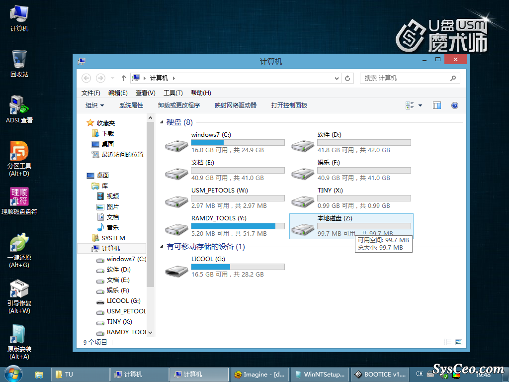509x382 pixels.
Task: Select removable LICOOL (G:) drive in content pane
Action: tap(225, 267)
